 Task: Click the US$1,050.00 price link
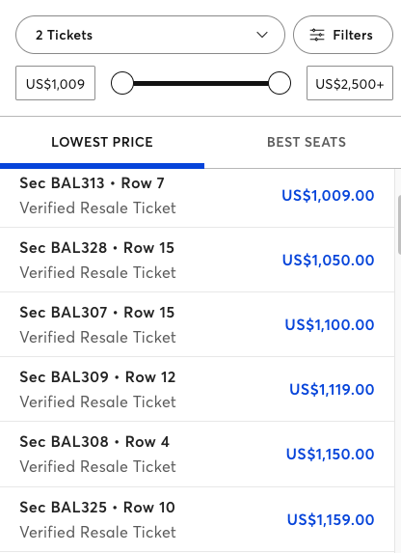328,261
